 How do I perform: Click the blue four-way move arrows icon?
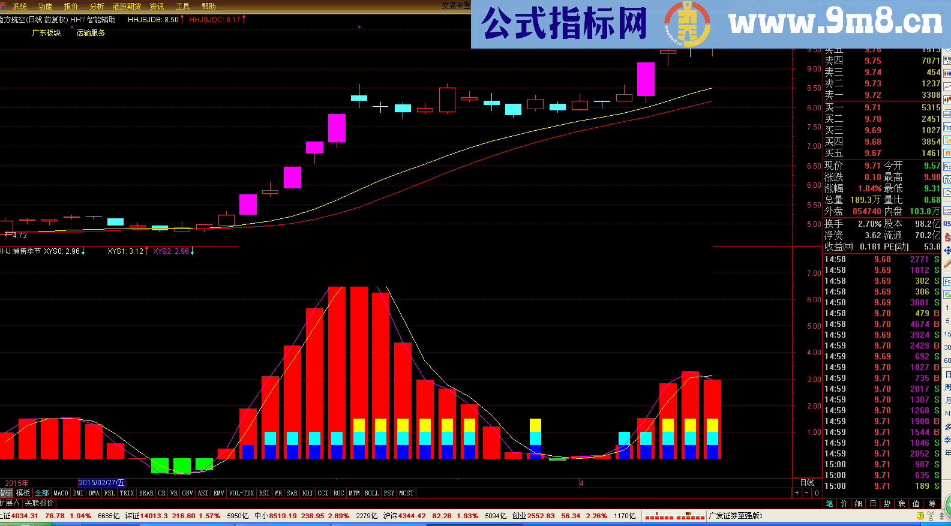click(x=947, y=250)
